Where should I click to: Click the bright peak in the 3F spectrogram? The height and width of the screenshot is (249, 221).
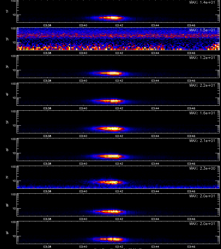(x=113, y=73)
